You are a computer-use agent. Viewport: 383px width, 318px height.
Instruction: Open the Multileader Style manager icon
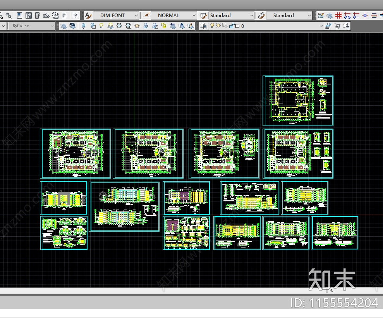(x=261, y=15)
